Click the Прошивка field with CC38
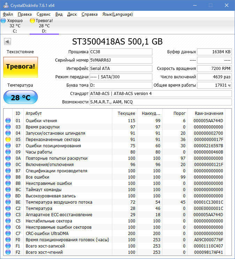 pyautogui.click(x=121, y=52)
